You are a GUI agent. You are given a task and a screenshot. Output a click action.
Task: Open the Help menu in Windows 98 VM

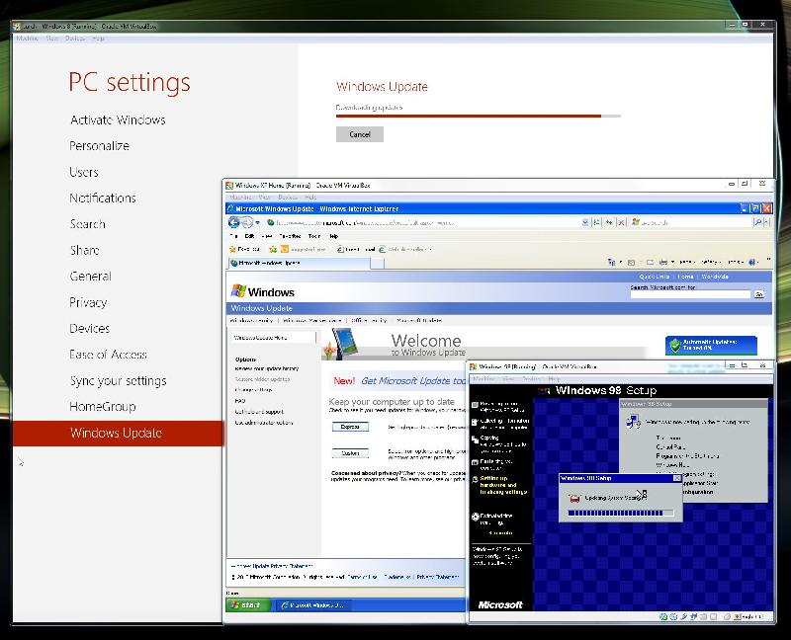point(554,378)
